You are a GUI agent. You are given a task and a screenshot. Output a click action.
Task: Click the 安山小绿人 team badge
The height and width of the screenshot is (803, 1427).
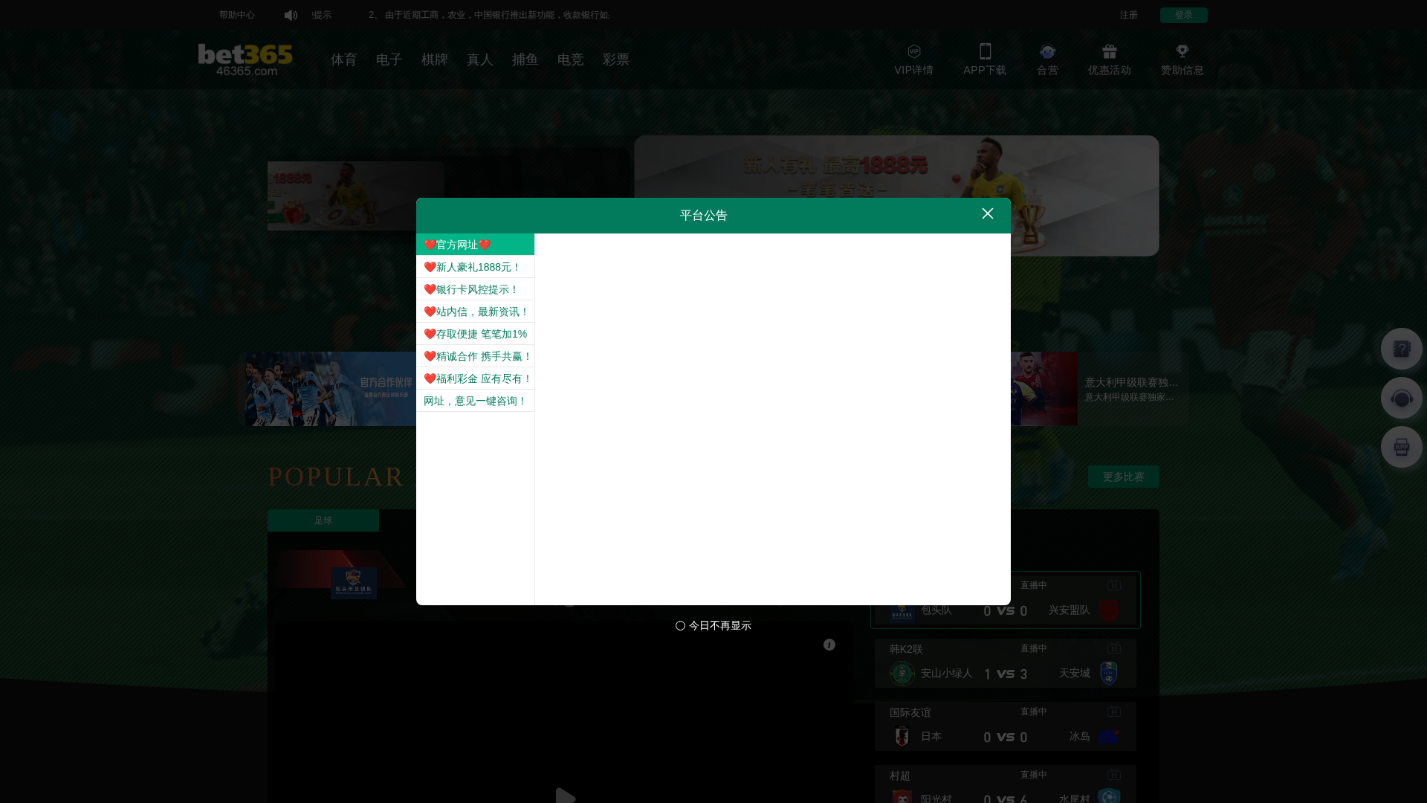pyautogui.click(x=902, y=674)
